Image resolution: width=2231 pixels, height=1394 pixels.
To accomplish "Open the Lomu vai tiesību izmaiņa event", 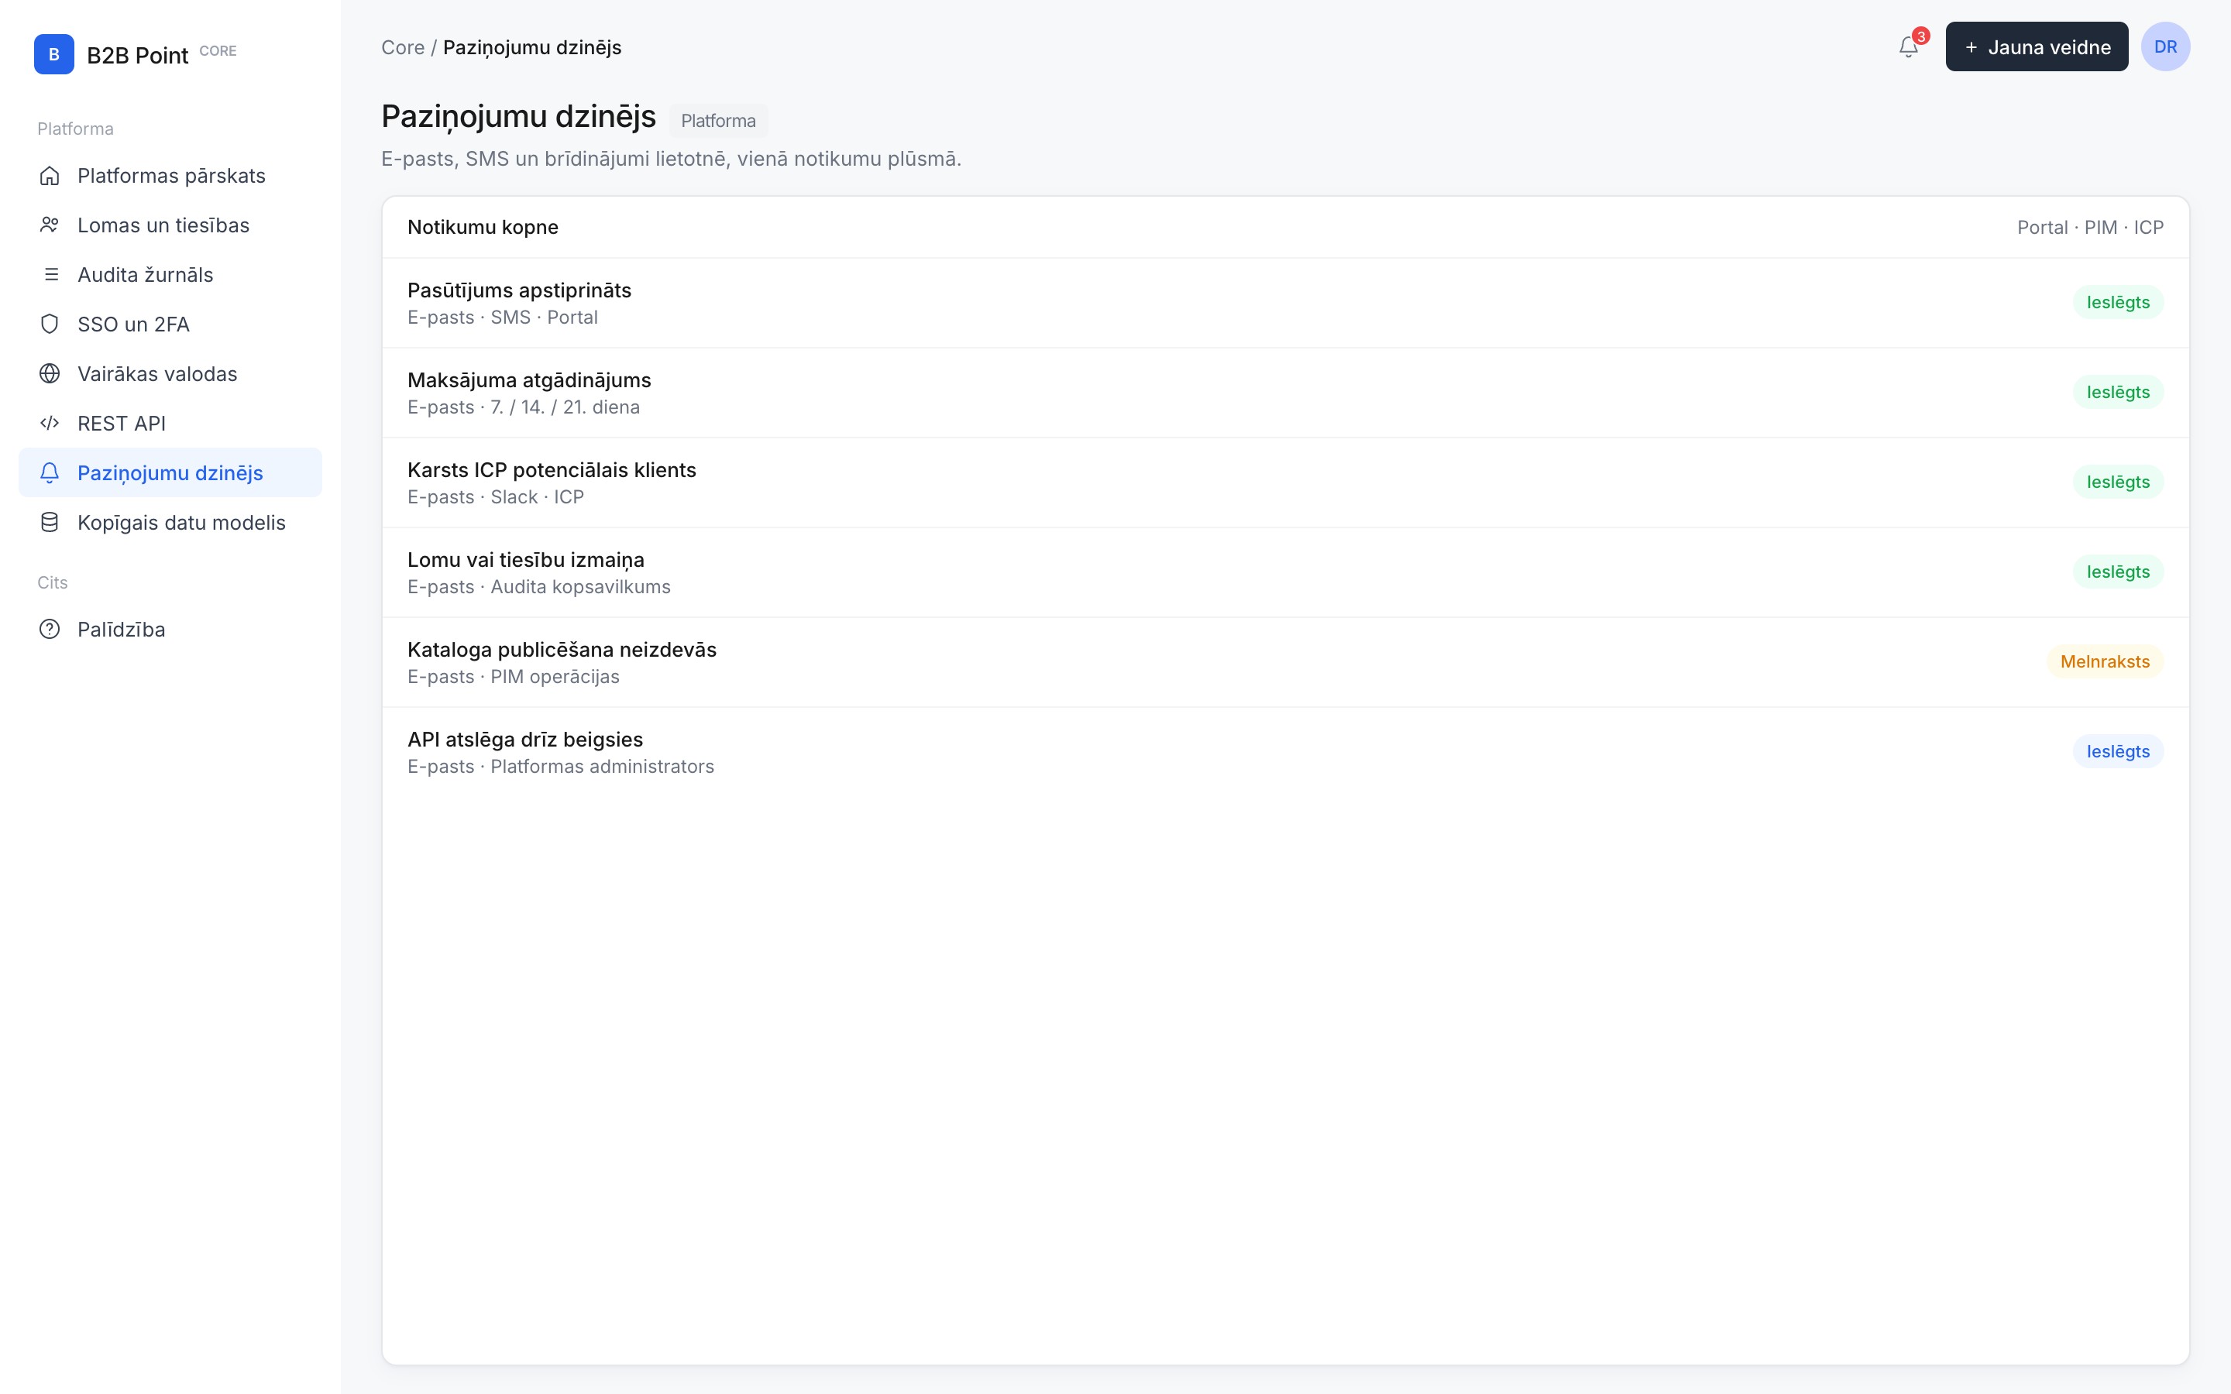I will click(x=1285, y=572).
